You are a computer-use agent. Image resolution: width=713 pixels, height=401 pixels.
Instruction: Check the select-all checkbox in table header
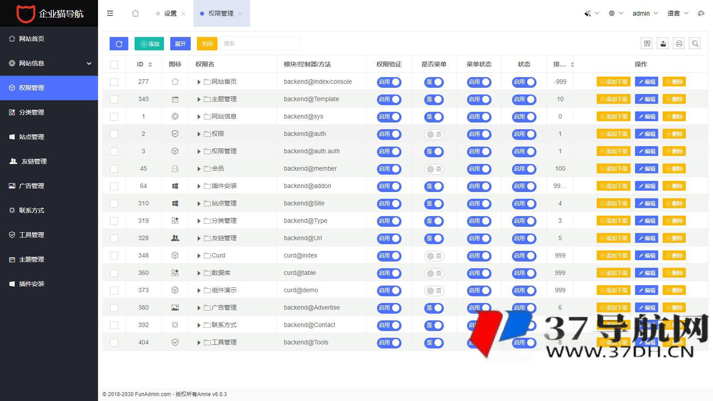[114, 65]
